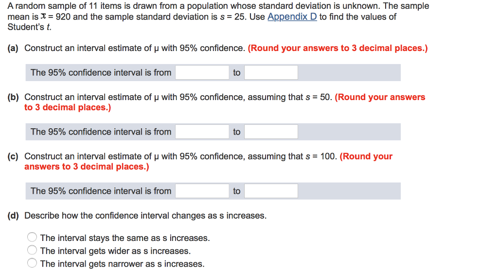Focus upper bound field for s = 100

click(271, 191)
